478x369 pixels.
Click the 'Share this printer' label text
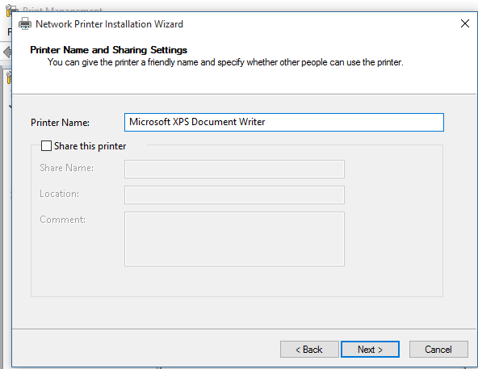[90, 146]
